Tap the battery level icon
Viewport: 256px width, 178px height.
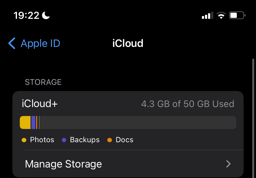[237, 15]
